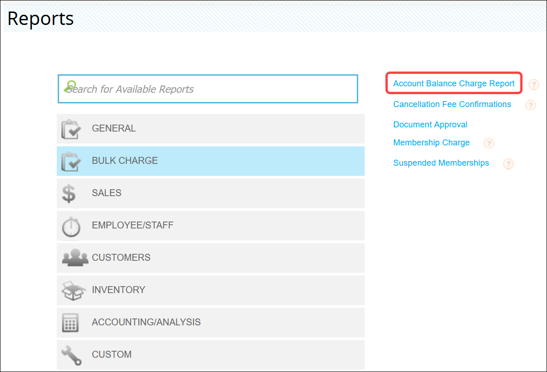
Task: Open help for Cancellation Fee Confirmations
Action: point(530,105)
